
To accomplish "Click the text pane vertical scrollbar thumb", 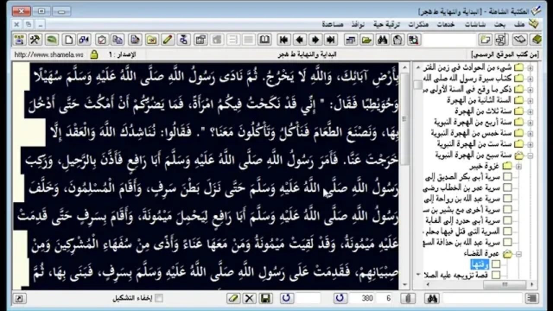I will [404, 120].
